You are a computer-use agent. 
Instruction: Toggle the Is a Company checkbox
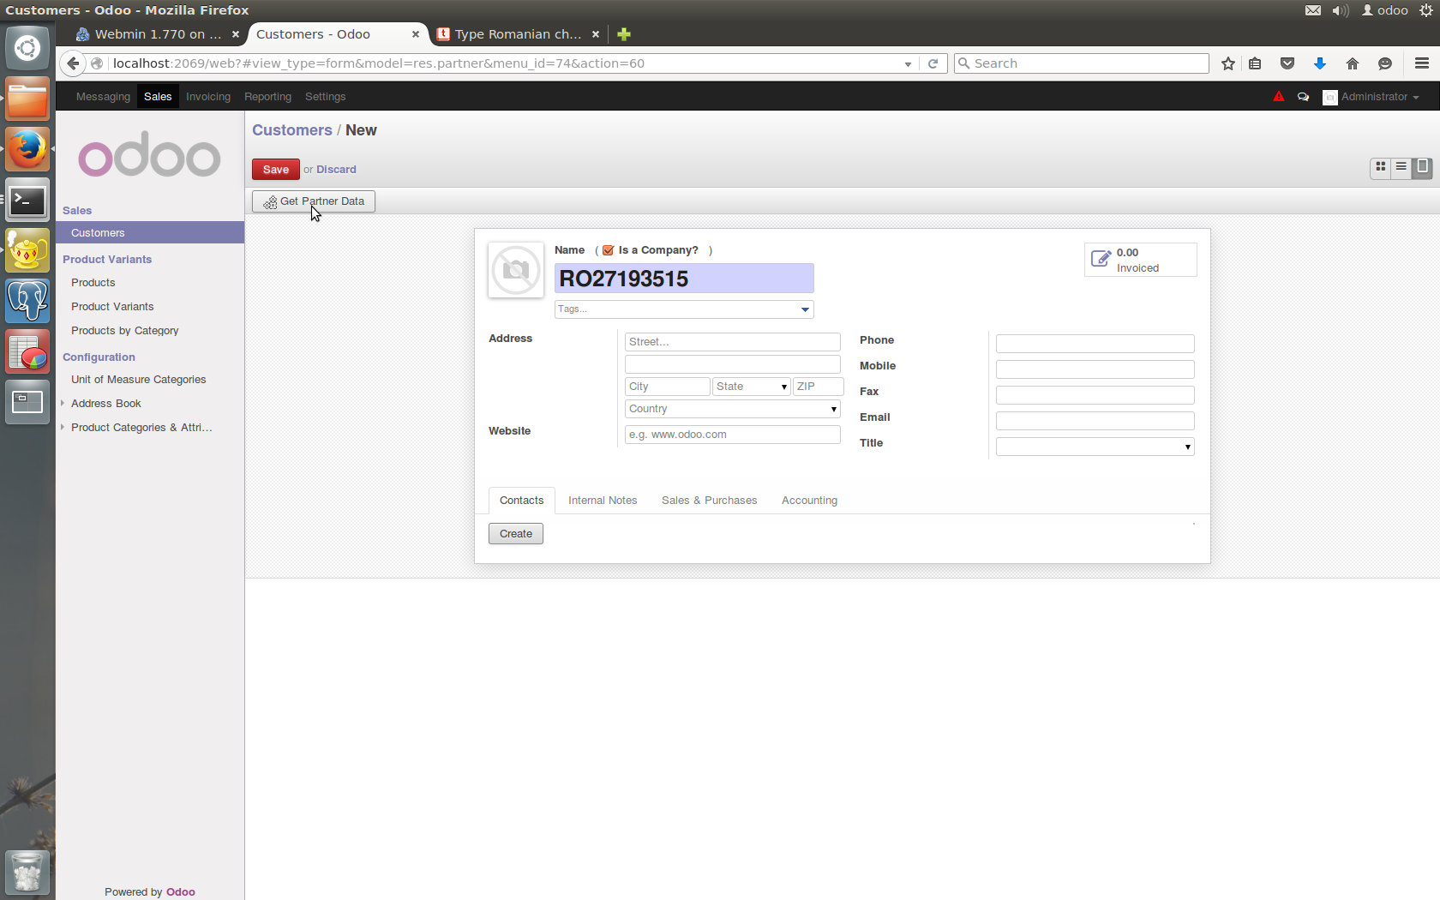608,250
